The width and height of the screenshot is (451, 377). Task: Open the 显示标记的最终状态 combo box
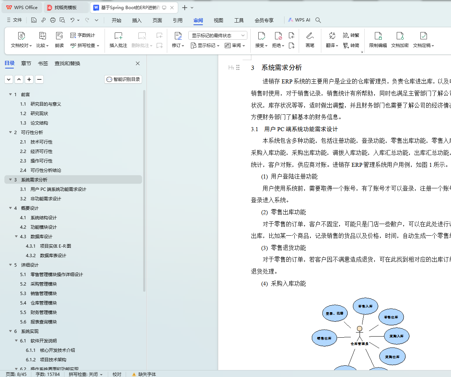point(218,35)
